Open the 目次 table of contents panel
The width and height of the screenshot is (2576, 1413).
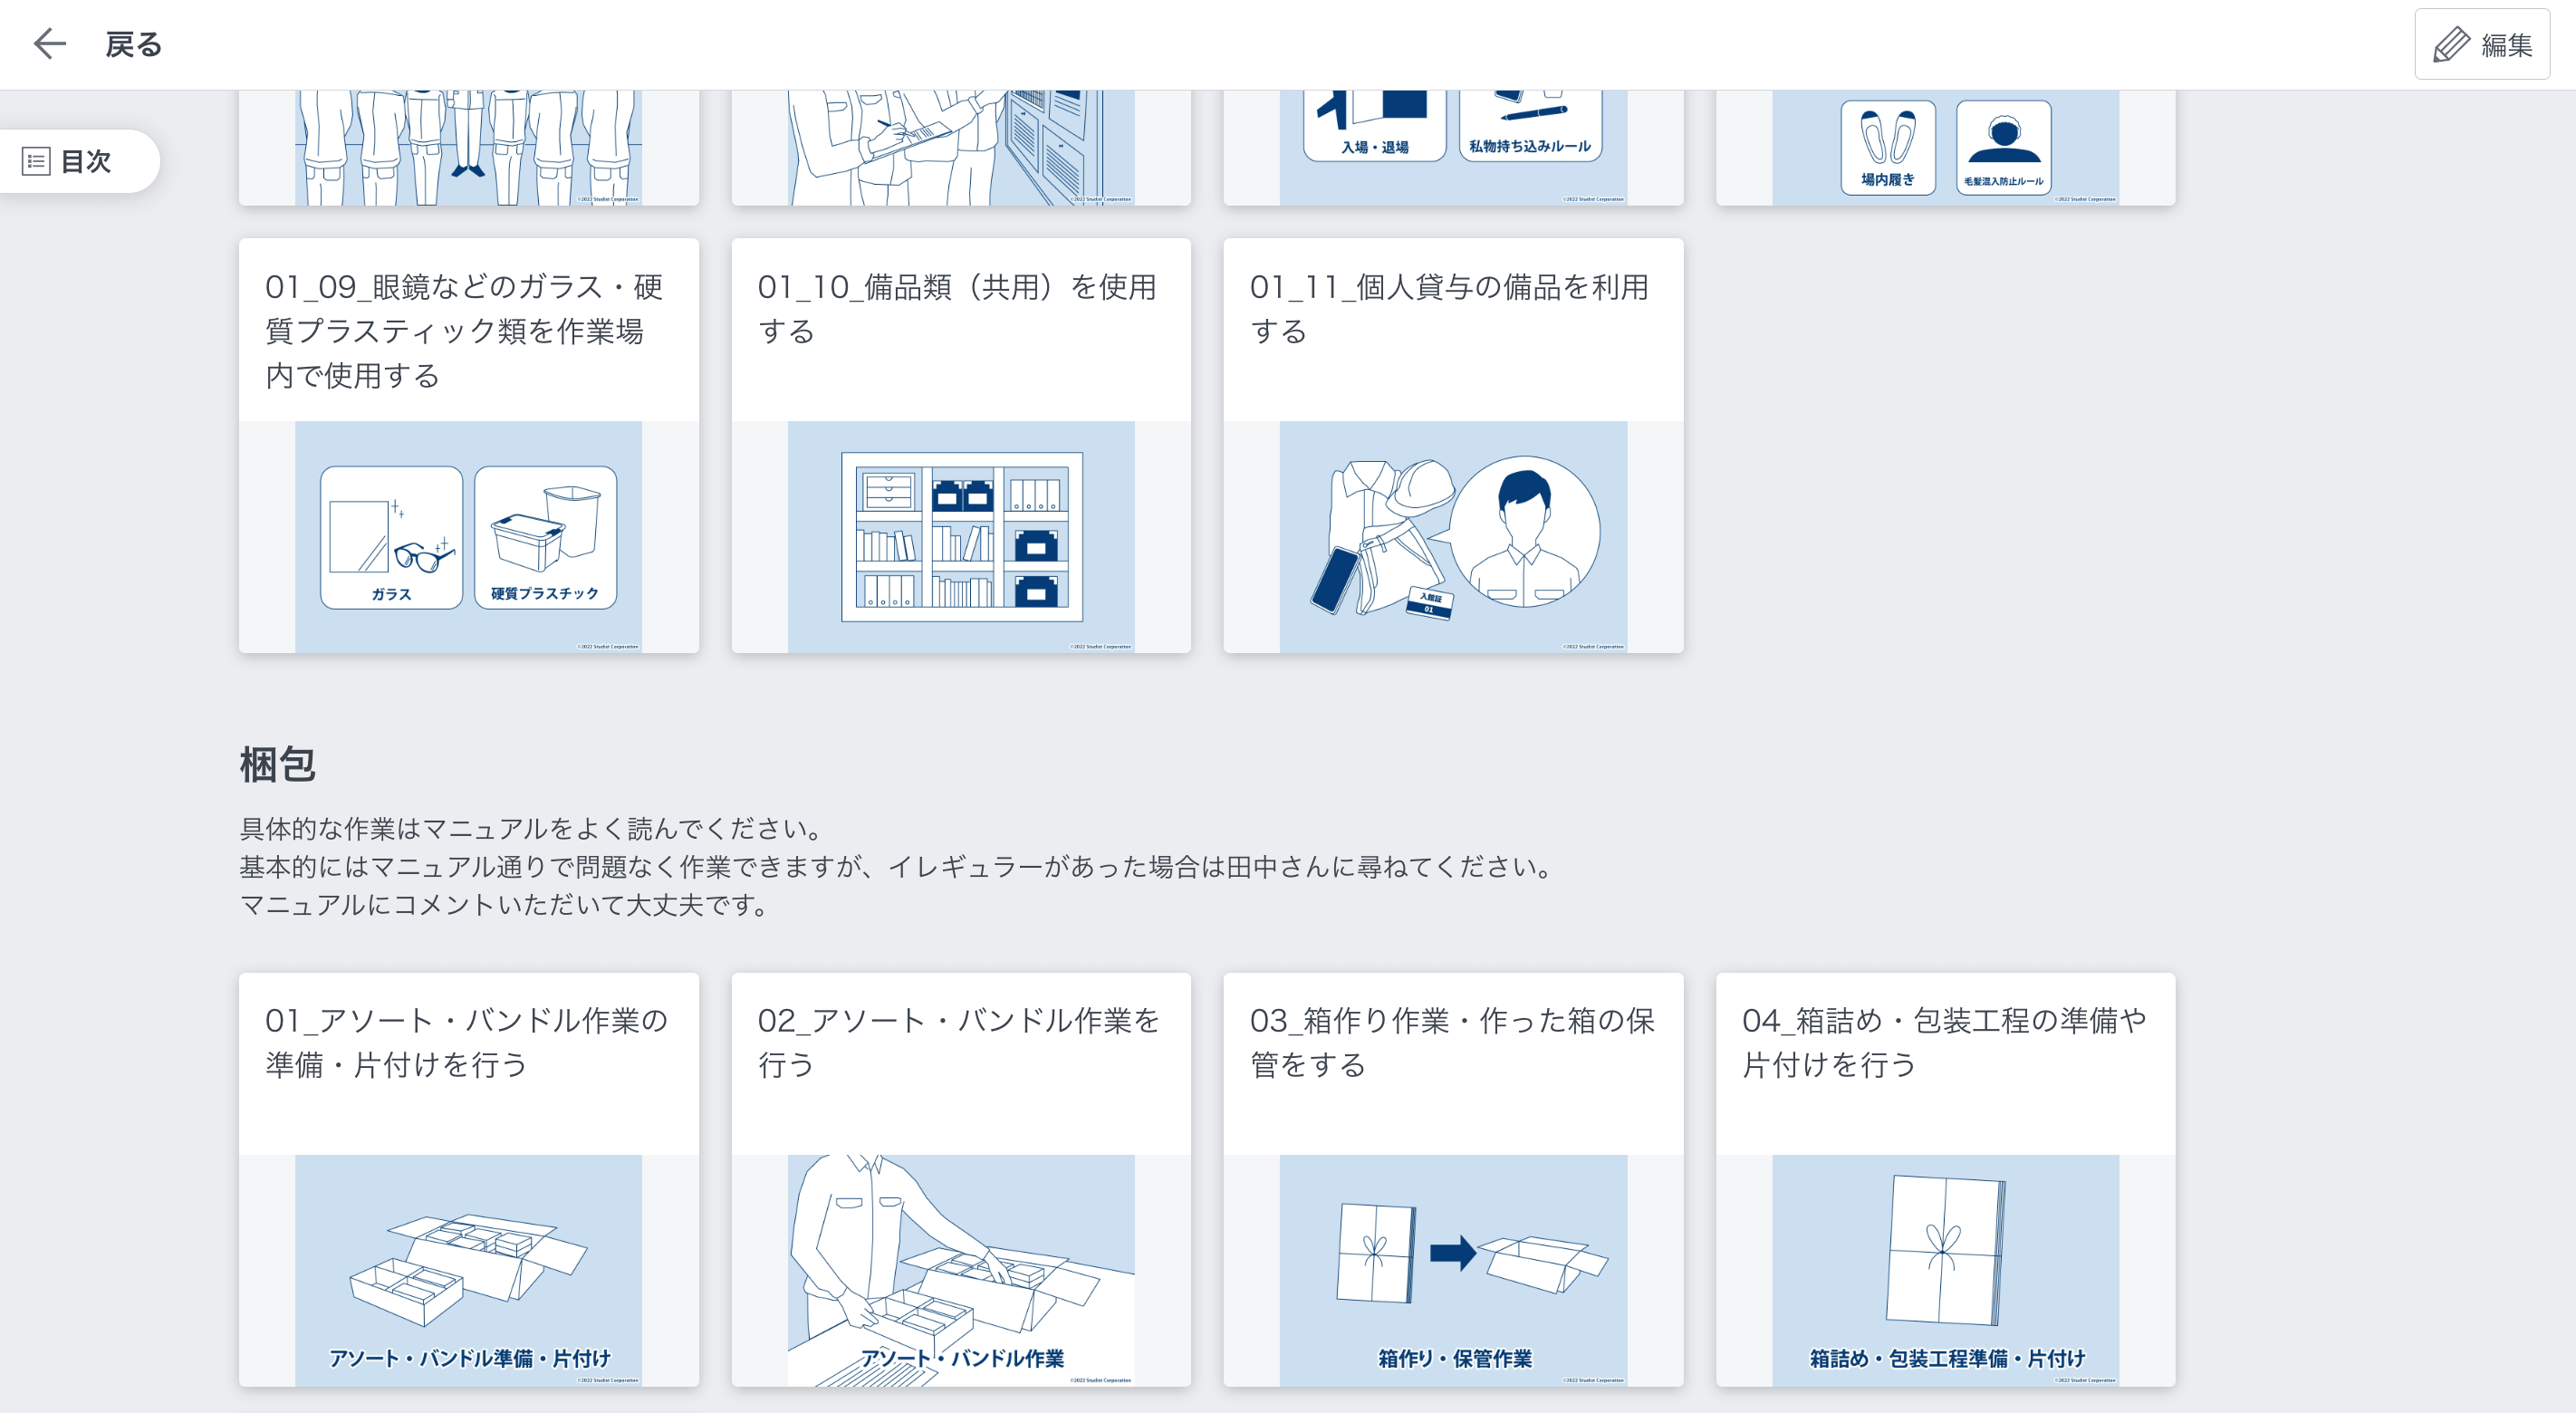[80, 161]
